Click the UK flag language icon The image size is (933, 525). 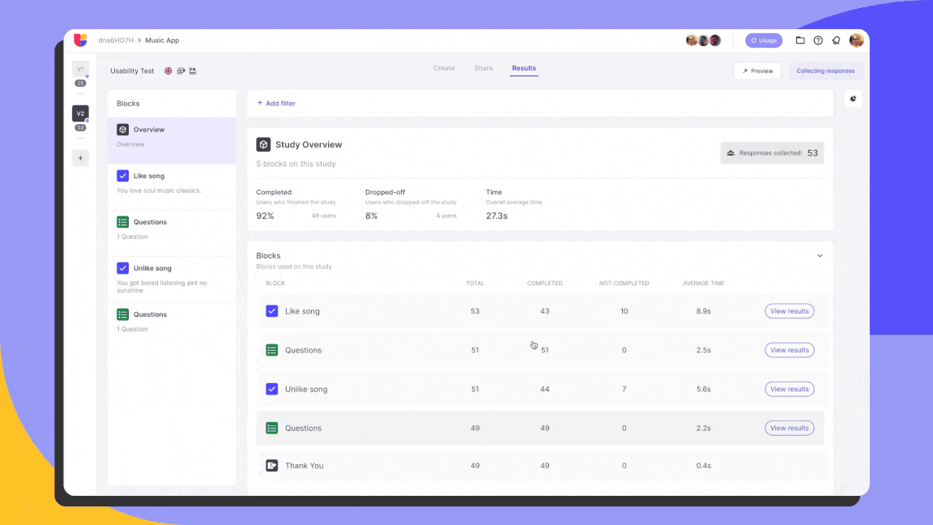(168, 71)
